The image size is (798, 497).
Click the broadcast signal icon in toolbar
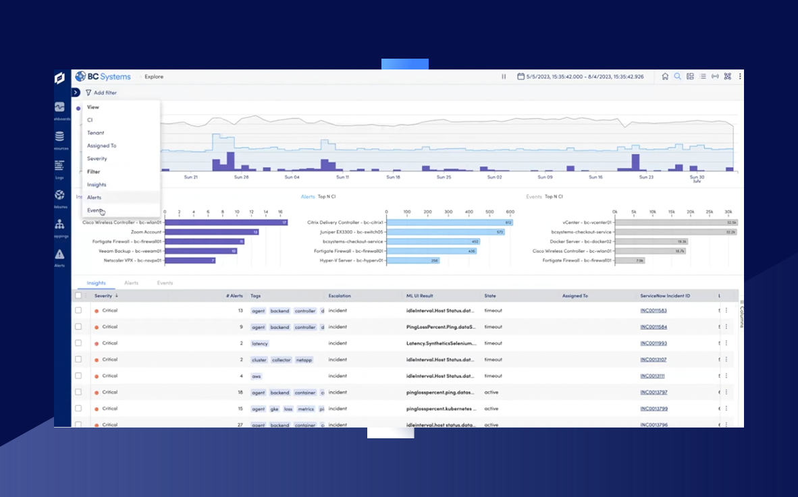click(x=715, y=76)
